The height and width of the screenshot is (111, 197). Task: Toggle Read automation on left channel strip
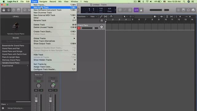click(38, 81)
